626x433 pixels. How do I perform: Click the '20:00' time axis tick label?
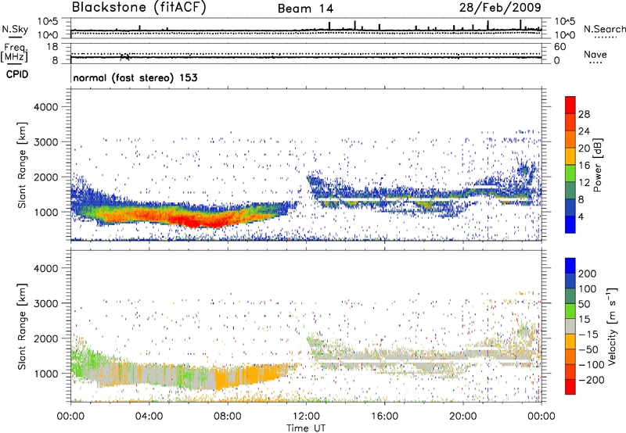point(462,417)
